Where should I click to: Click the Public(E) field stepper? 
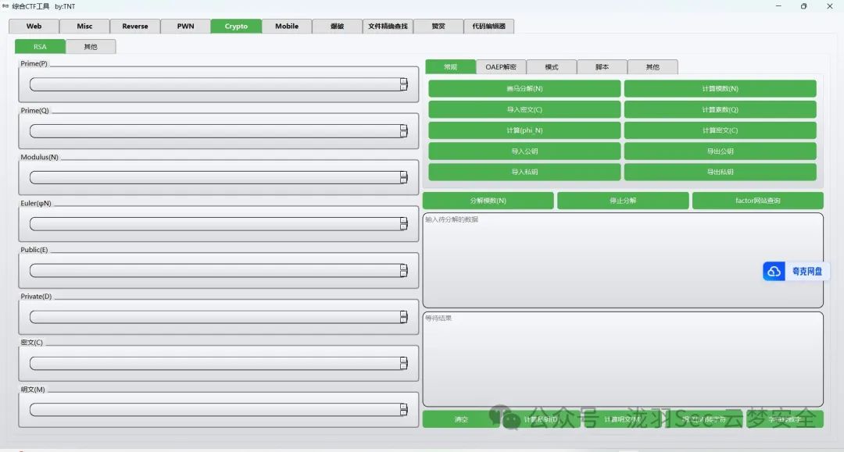[x=404, y=270]
